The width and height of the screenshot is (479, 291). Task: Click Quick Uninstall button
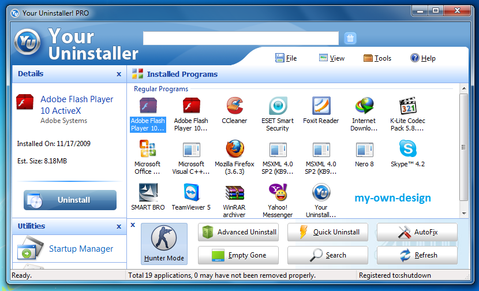pyautogui.click(x=328, y=232)
